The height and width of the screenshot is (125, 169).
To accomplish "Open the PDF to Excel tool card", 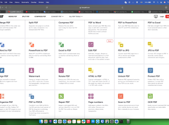I will (x=156, y=29).
